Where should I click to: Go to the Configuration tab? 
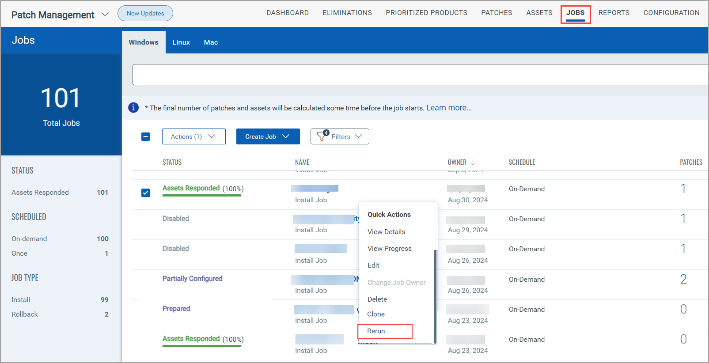(x=671, y=13)
